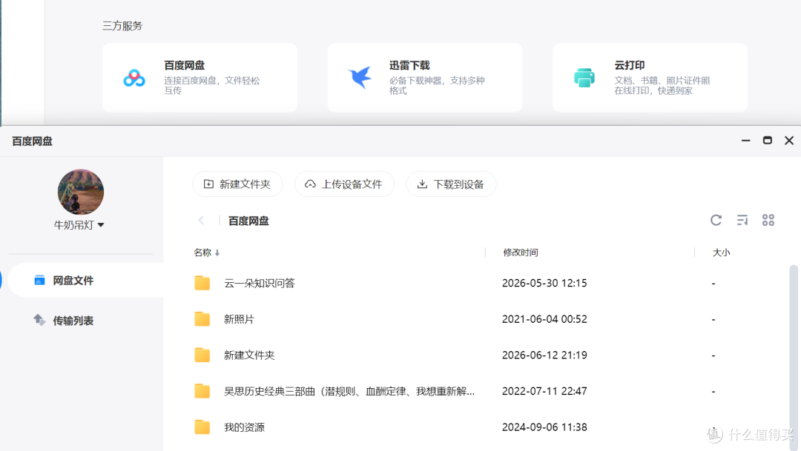The height and width of the screenshot is (451, 801).
Task: Click the user avatar picture
Action: (x=81, y=192)
